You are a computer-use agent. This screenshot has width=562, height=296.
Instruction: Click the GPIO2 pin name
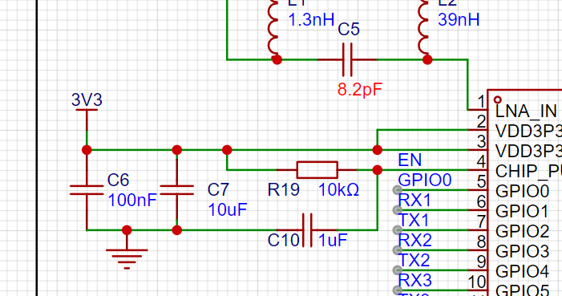522,232
